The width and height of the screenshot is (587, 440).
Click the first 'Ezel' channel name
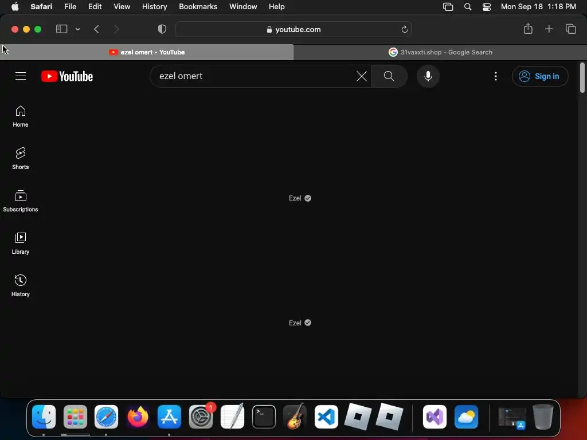point(295,198)
